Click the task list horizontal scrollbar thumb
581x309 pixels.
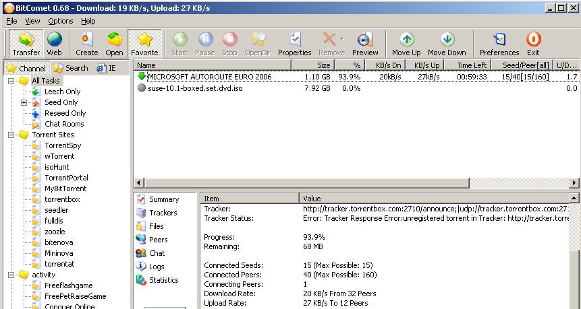[x=307, y=182]
